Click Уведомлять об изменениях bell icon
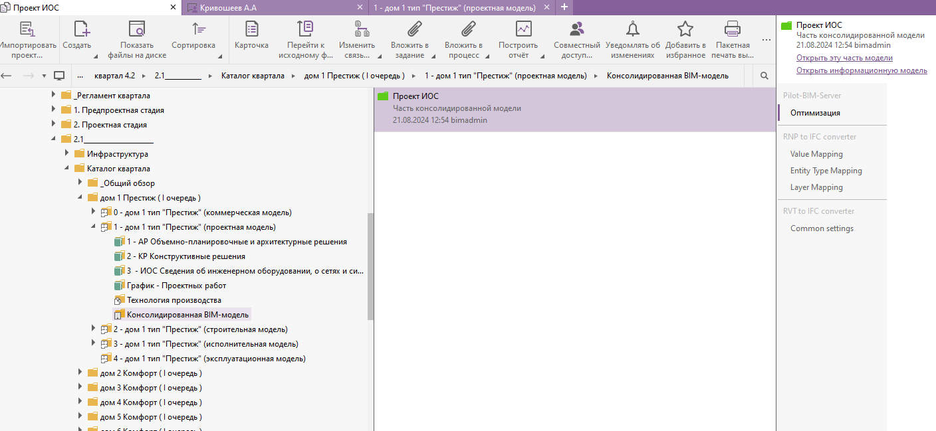 tap(633, 29)
